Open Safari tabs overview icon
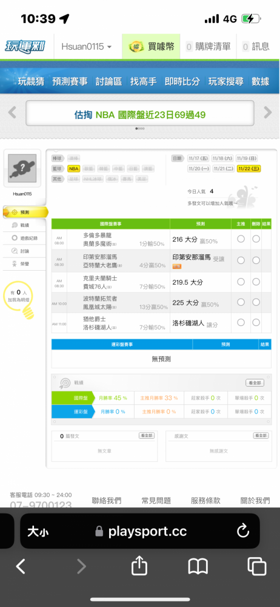The height and width of the screenshot is (607, 280). coord(257,567)
